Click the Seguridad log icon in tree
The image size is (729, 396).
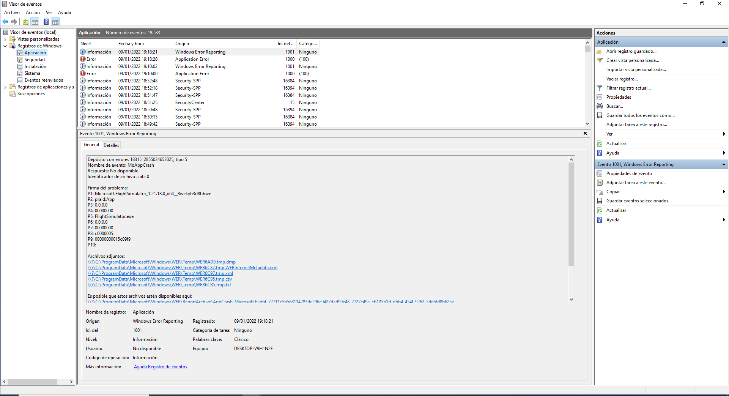point(20,60)
